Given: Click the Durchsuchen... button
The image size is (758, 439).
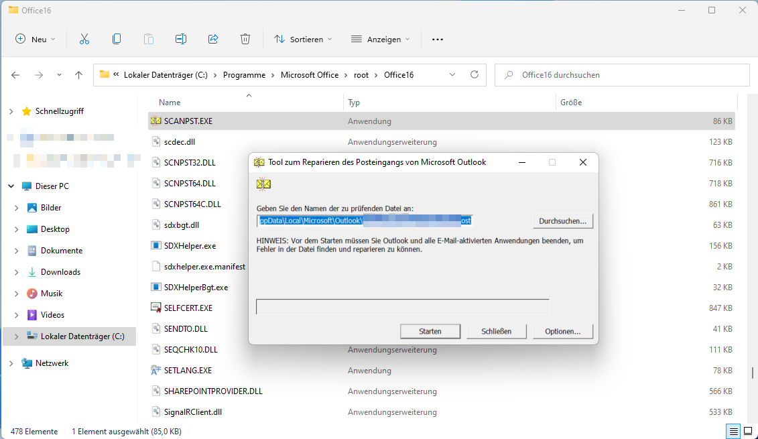Looking at the screenshot, I should [563, 221].
